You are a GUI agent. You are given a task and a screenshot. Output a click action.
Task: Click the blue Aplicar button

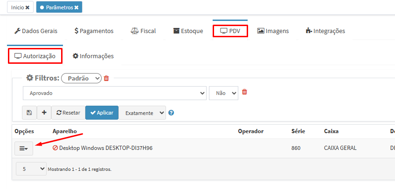pos(102,113)
